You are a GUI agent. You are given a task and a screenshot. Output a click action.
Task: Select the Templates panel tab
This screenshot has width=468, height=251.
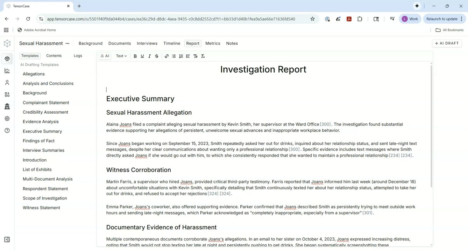tap(30, 56)
